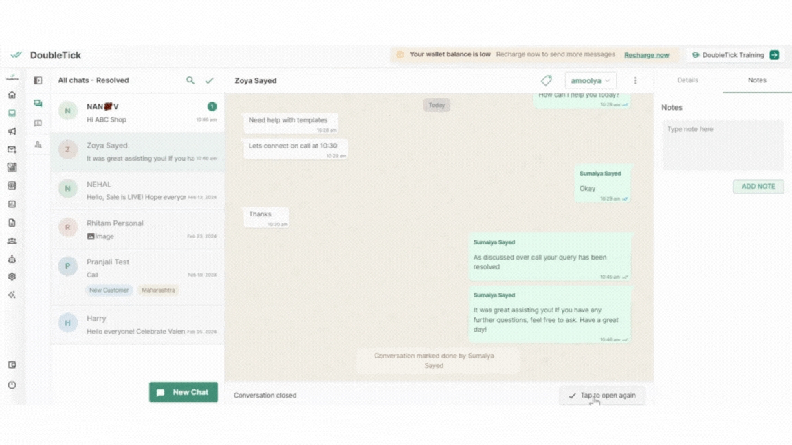Open the Home icon in left sidebar
The width and height of the screenshot is (792, 445).
[x=12, y=95]
